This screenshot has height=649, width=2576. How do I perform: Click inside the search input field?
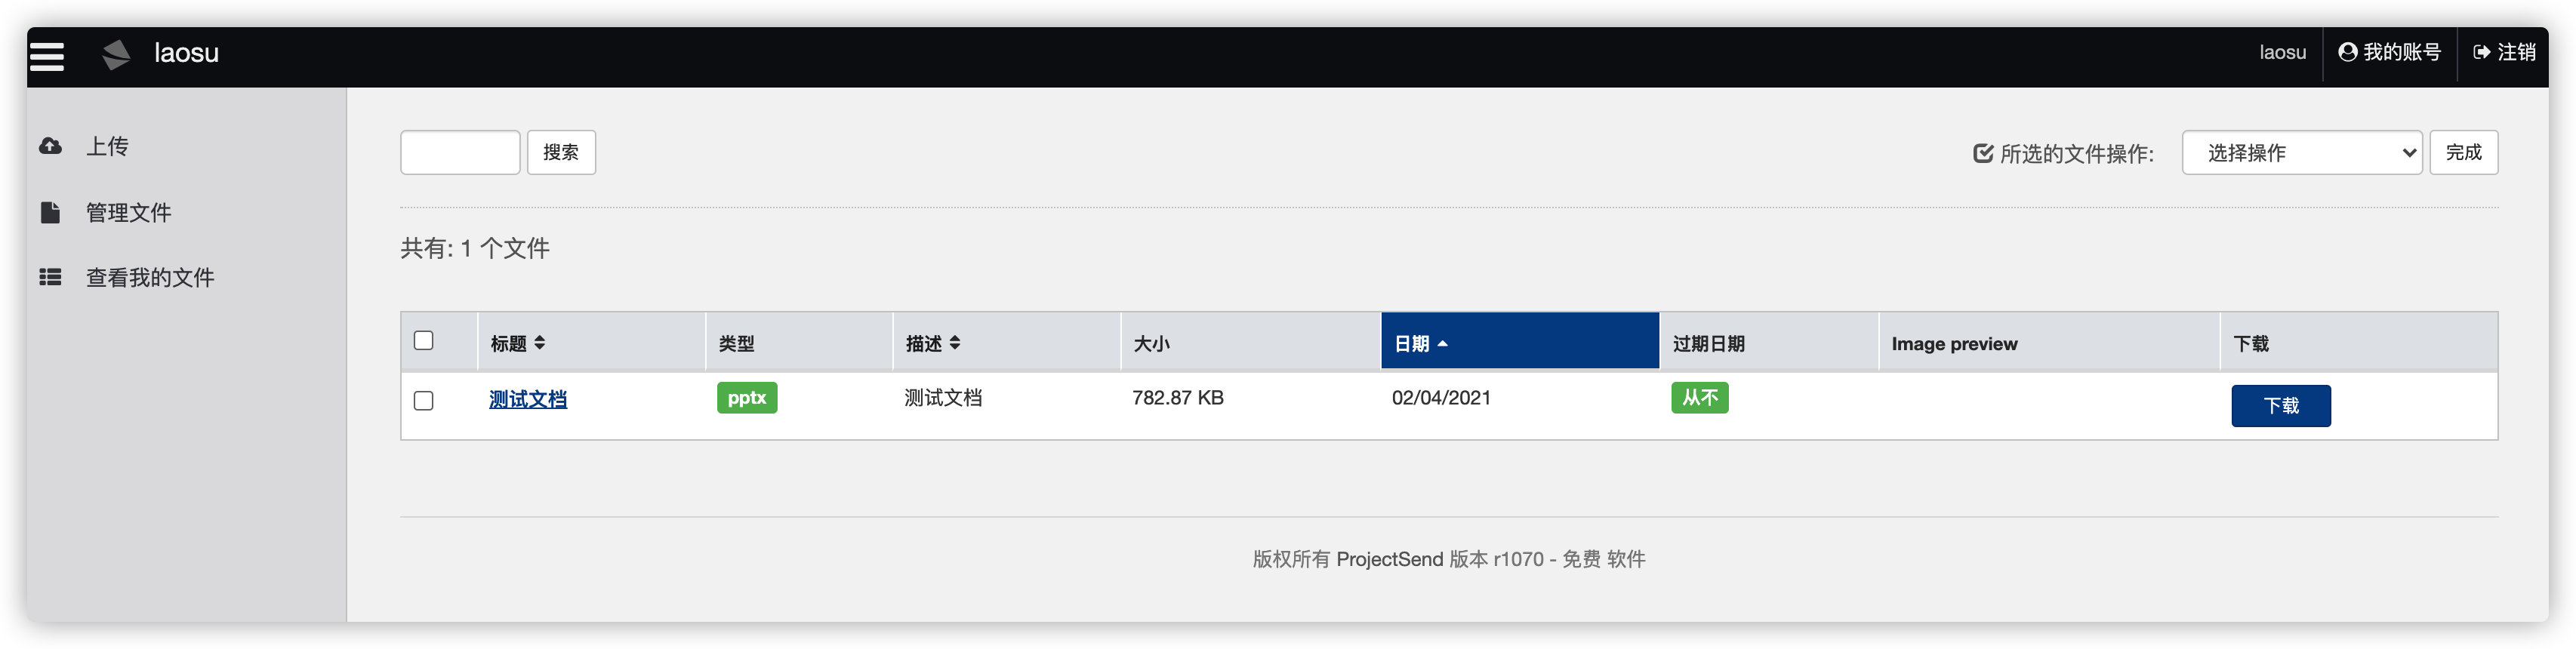click(459, 152)
